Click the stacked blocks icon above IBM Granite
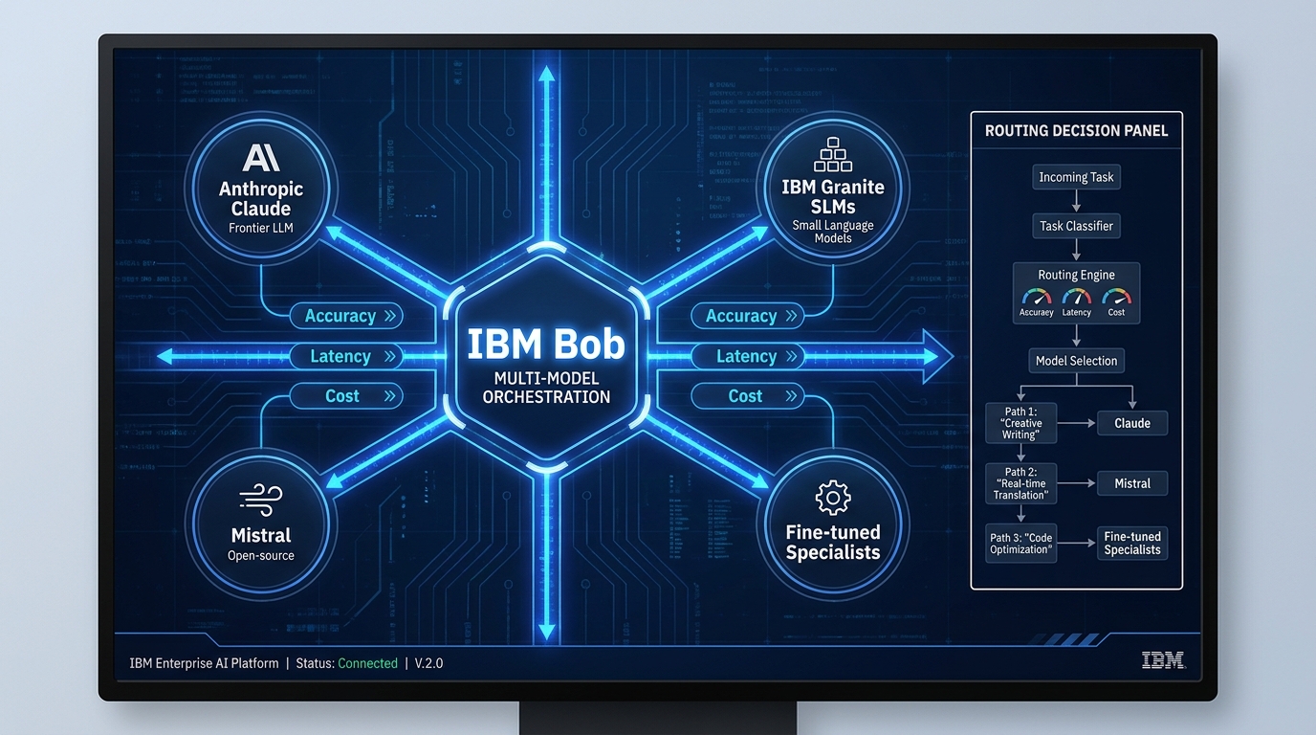This screenshot has height=735, width=1316. tap(832, 155)
